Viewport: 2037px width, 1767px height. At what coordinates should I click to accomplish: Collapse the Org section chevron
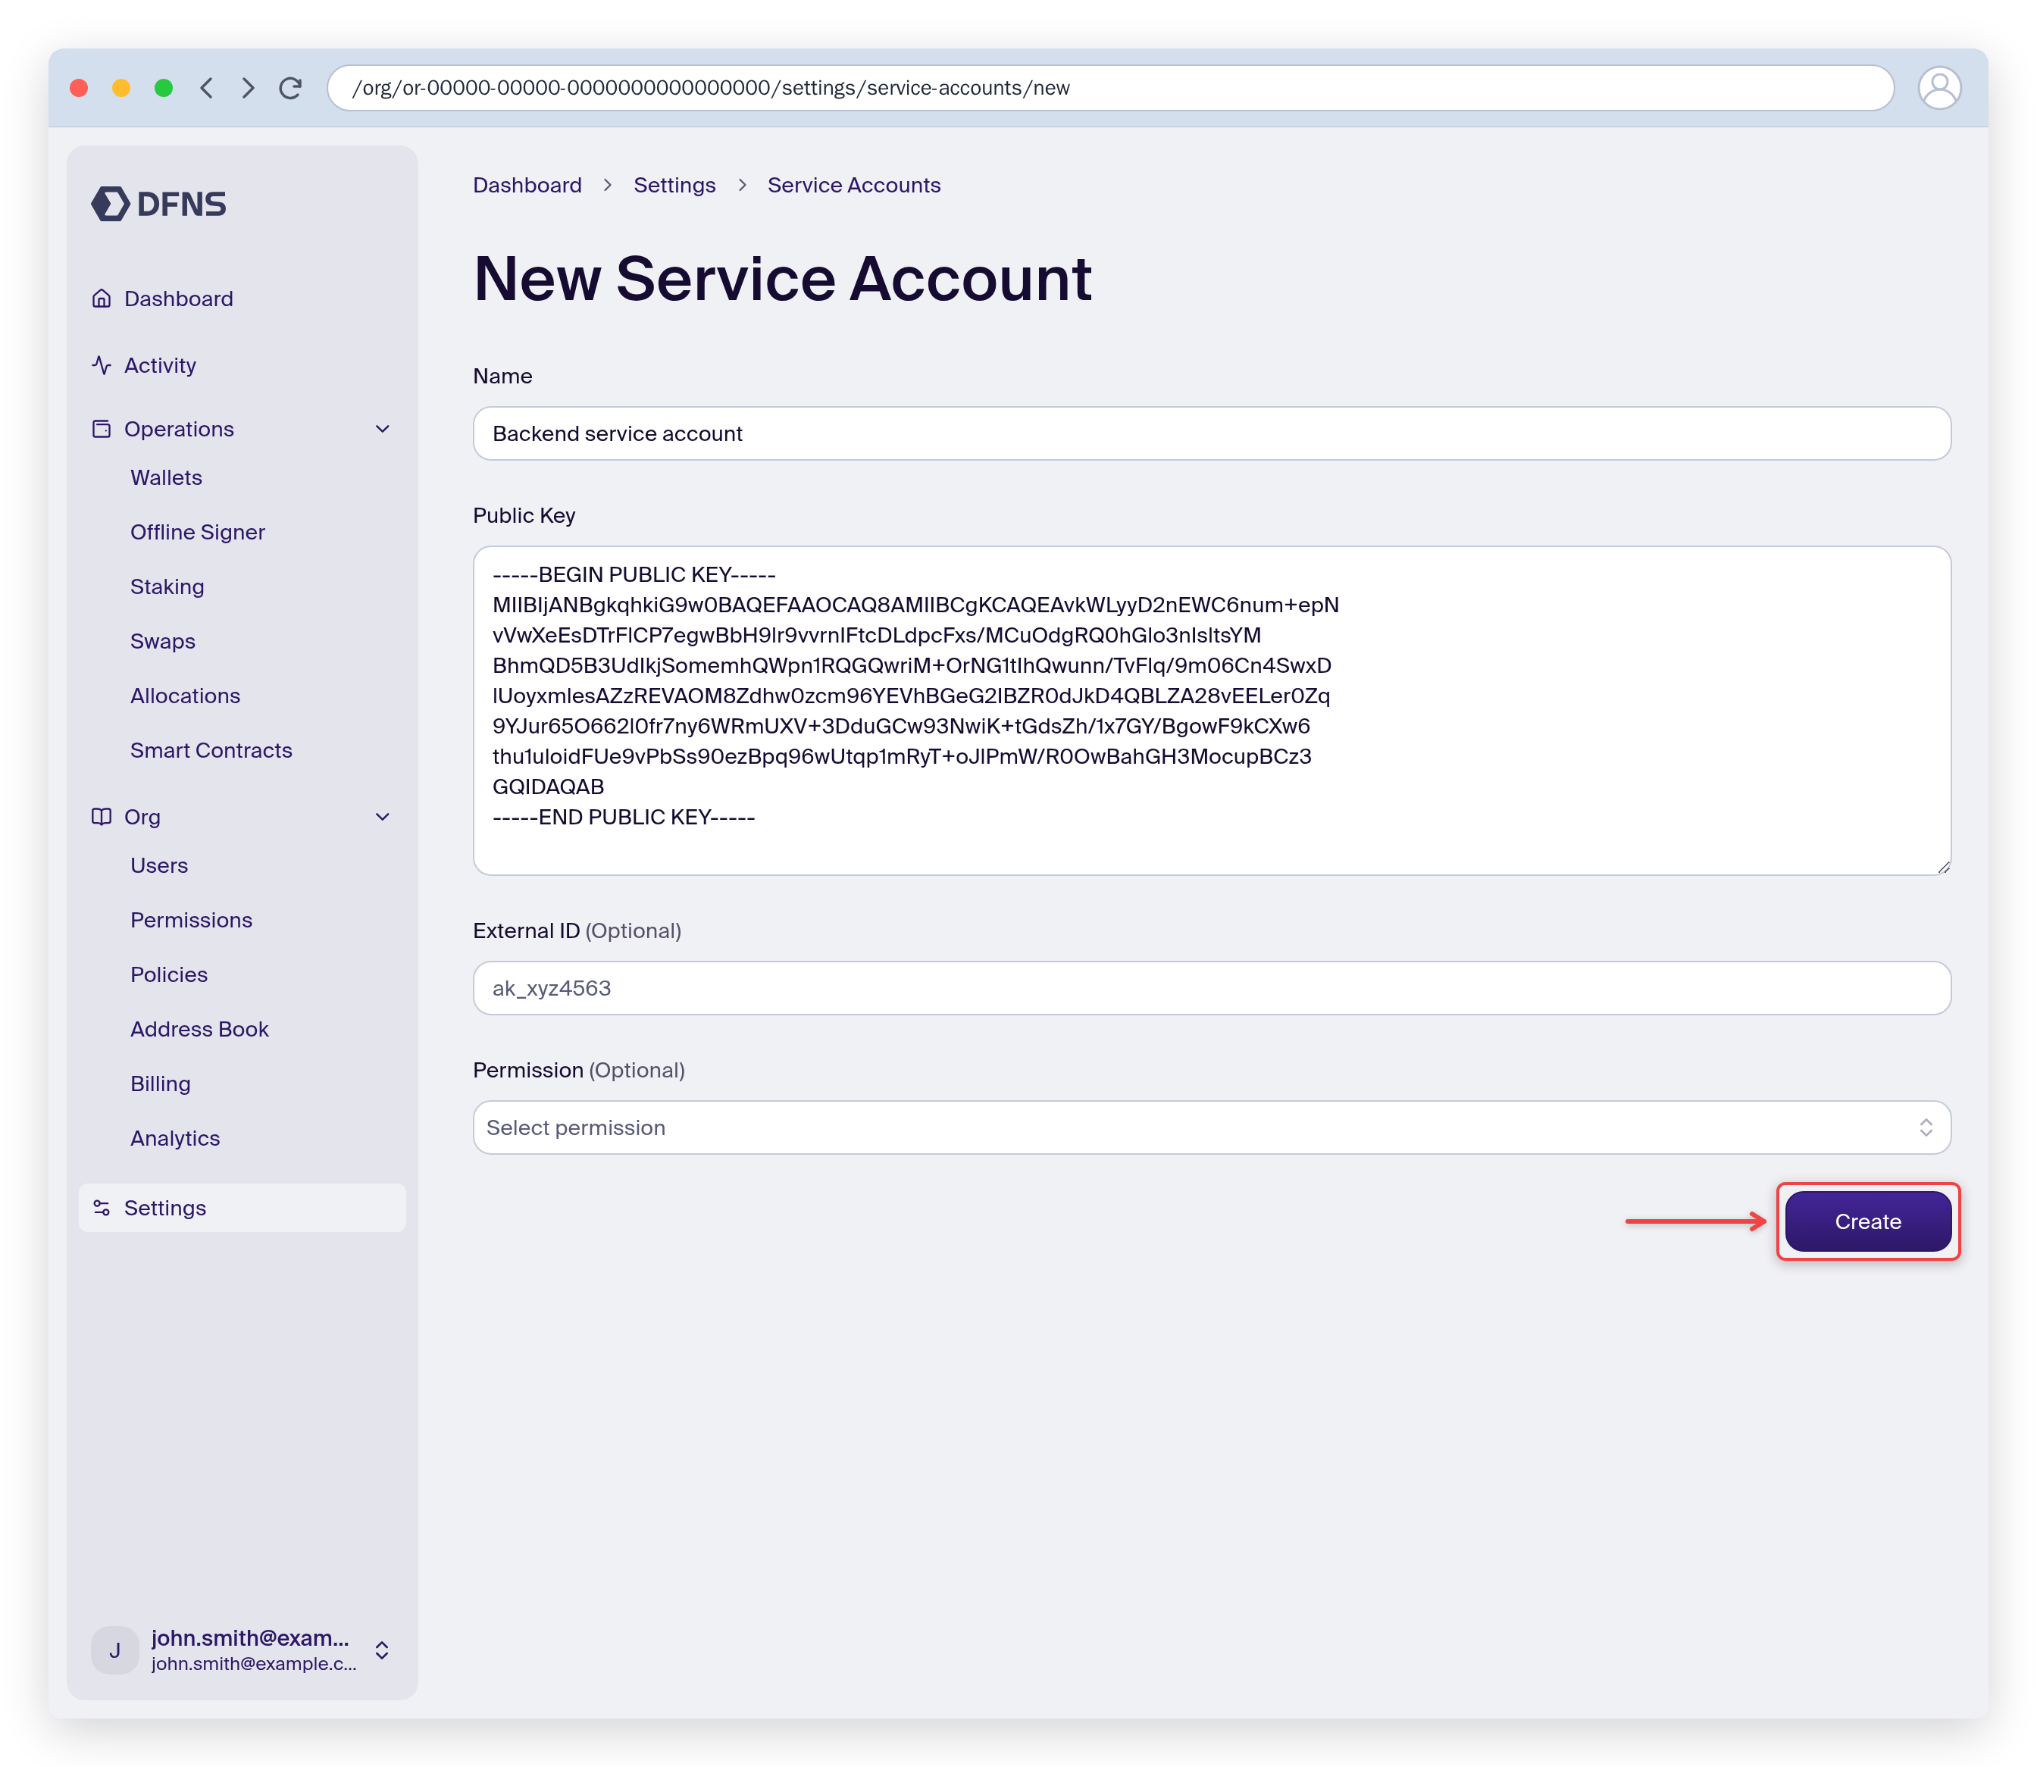(383, 817)
